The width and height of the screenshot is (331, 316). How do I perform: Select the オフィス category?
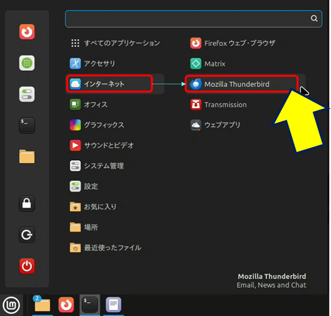coord(115,104)
